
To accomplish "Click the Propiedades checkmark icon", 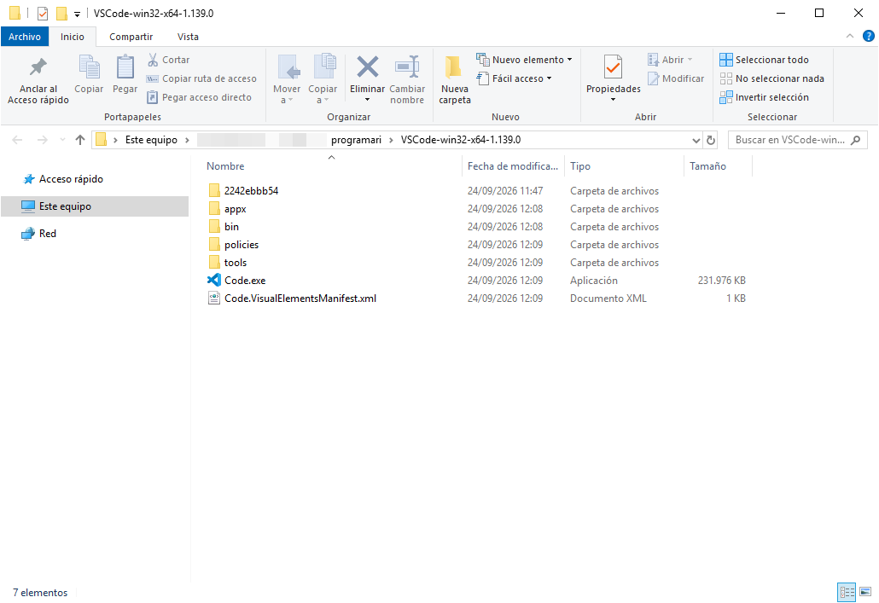I will [x=614, y=67].
